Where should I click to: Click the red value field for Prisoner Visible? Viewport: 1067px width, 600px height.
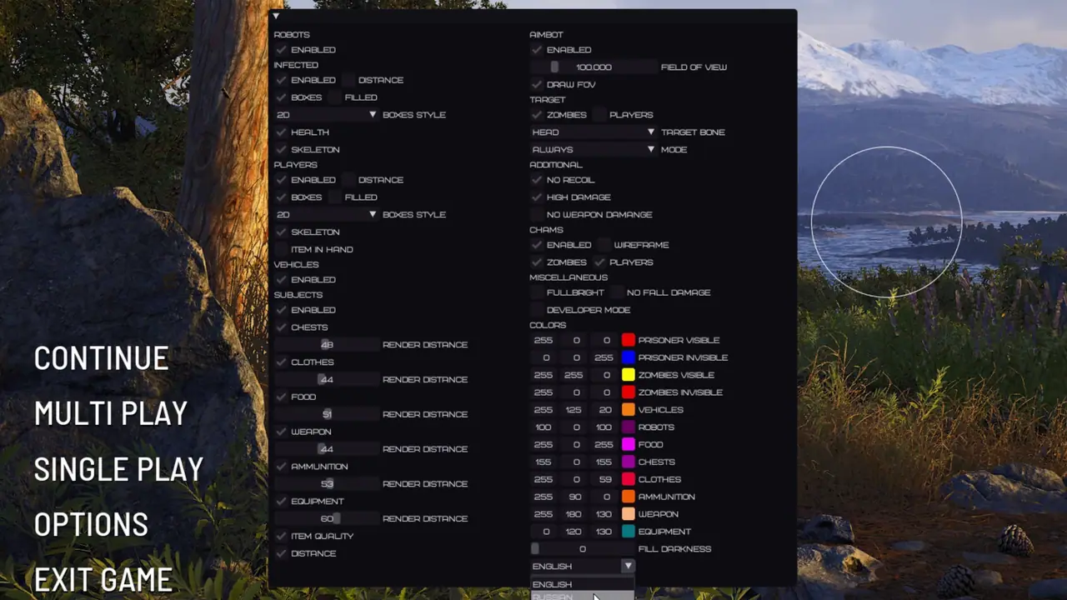[x=544, y=340]
